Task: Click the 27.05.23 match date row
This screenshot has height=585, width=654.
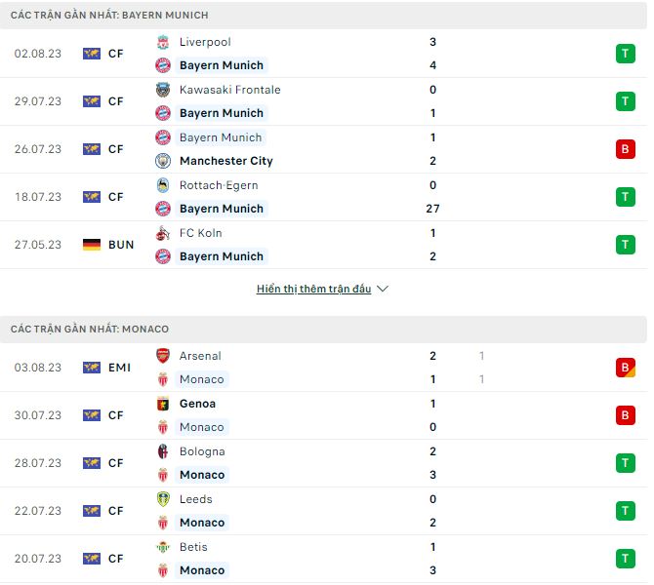Action: click(38, 245)
